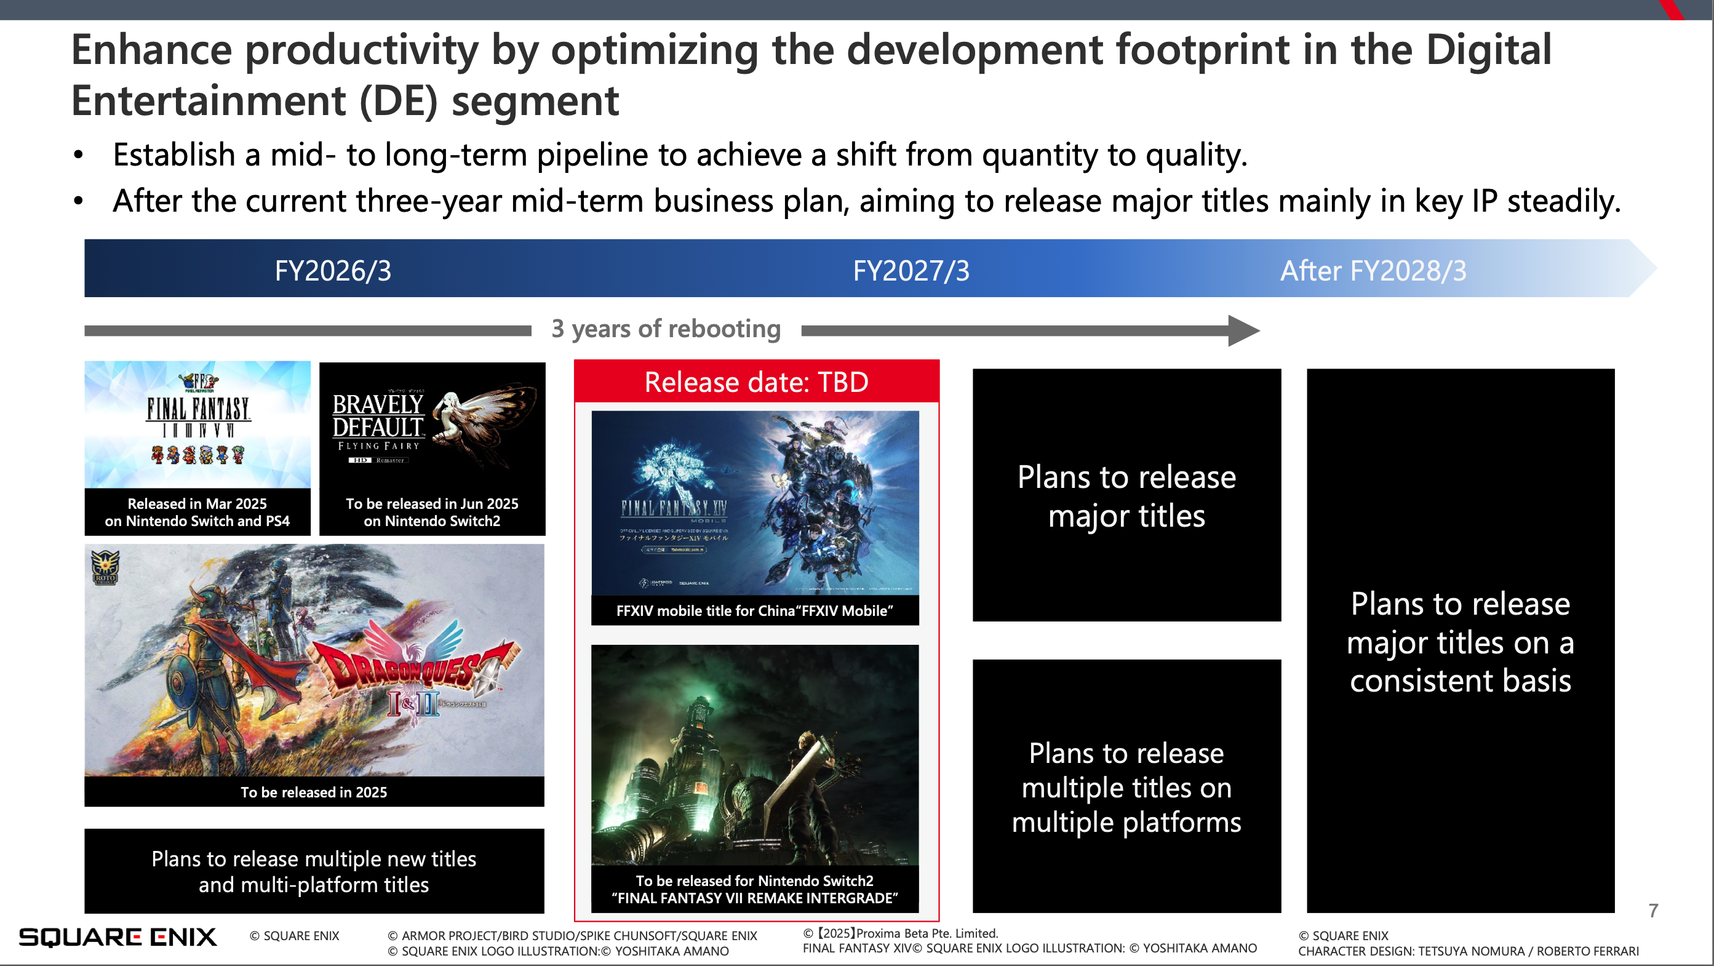The image size is (1714, 966).
Task: Click the "FINAL FANTASY XIV© SQUARE ENIX" footer line
Action: pyautogui.click(x=1029, y=949)
